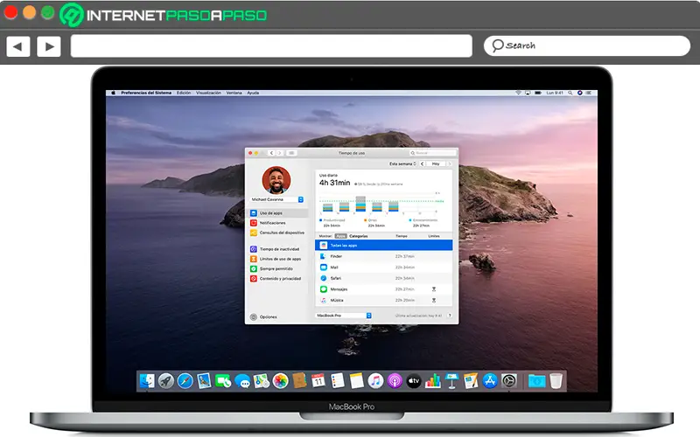The width and height of the screenshot is (700, 437).
Task: Select the Mail row in list
Action: click(383, 267)
